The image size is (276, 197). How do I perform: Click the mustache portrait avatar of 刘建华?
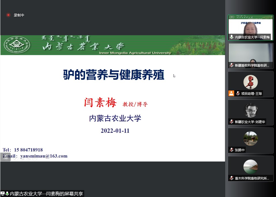(250, 110)
